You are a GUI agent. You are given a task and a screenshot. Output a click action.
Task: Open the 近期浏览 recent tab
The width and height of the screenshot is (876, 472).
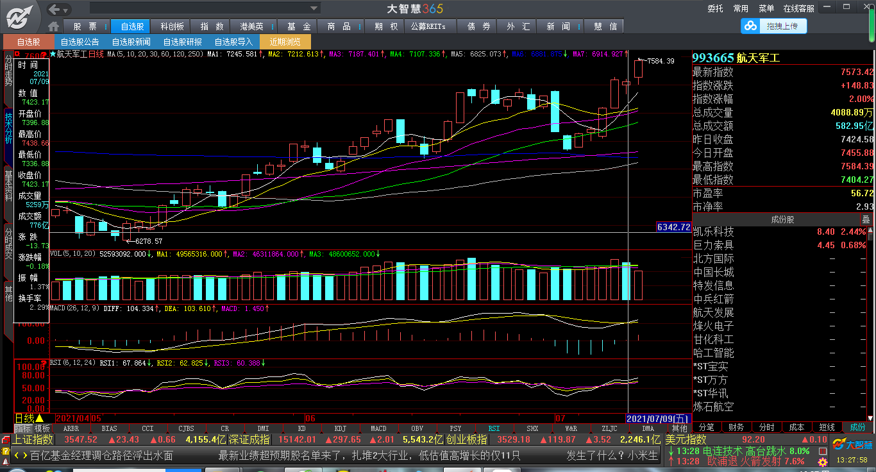pos(285,42)
